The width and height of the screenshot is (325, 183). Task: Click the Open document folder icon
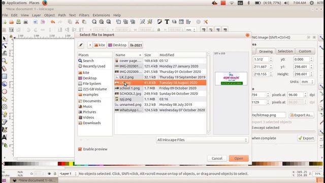[x=11, y=22]
